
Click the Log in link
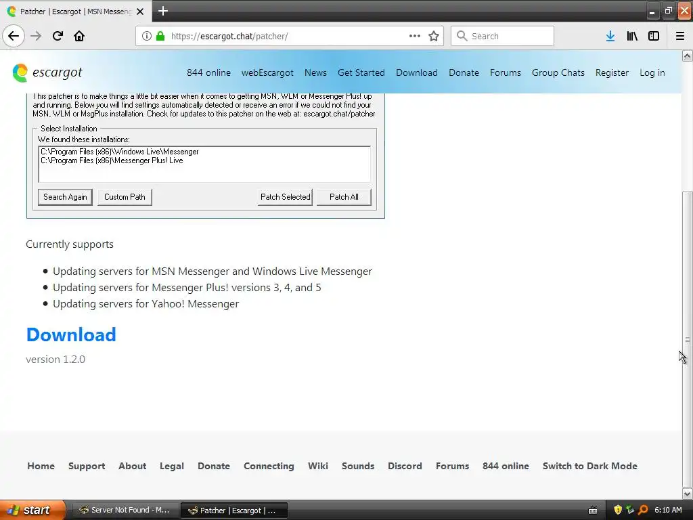[x=652, y=72]
